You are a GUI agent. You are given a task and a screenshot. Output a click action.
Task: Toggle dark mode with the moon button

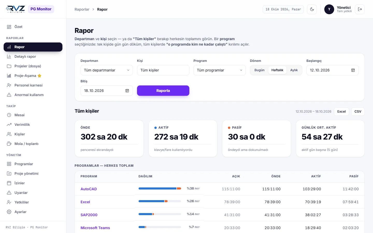pyautogui.click(x=312, y=9)
